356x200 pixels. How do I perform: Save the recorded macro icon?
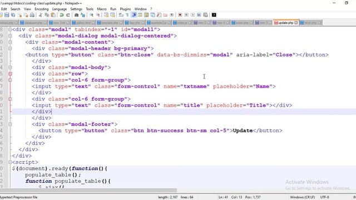205,15
